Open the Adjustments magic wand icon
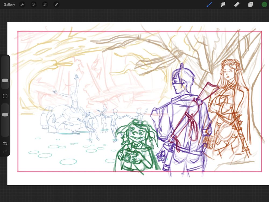This screenshot has width=269, height=202. [34, 4]
